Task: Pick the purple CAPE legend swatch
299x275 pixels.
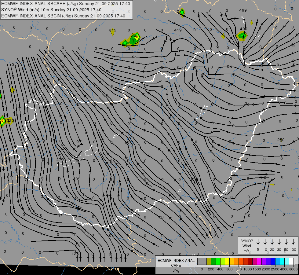Action: point(264,261)
